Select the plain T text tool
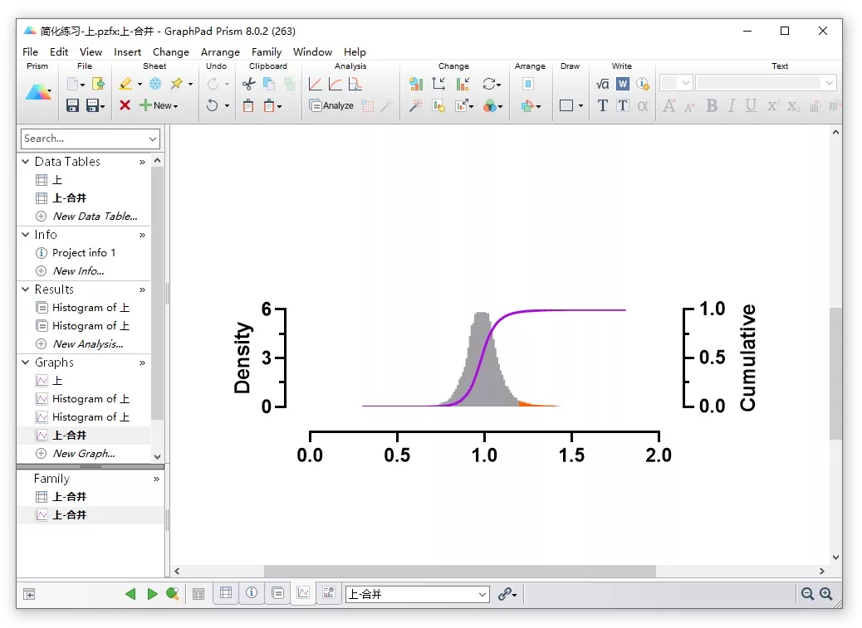This screenshot has width=862, height=628. pyautogui.click(x=603, y=105)
